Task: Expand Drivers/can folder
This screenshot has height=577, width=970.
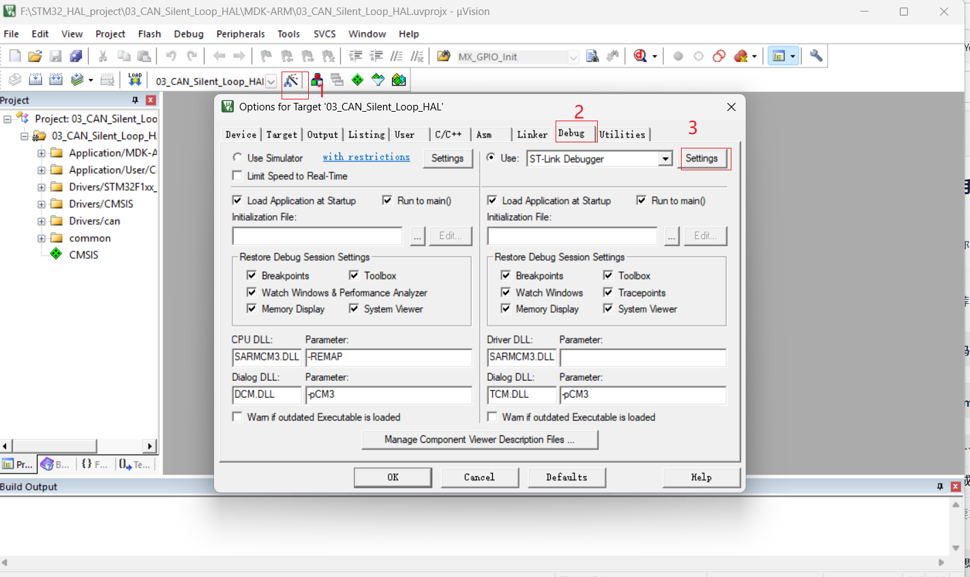Action: [42, 221]
